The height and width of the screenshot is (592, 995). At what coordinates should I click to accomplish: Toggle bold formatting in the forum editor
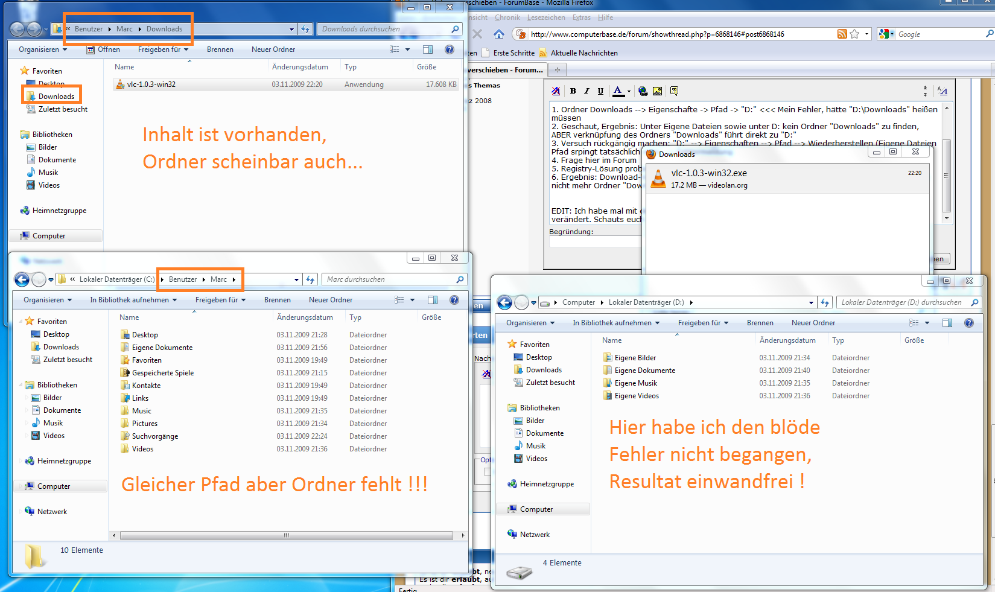click(x=573, y=91)
